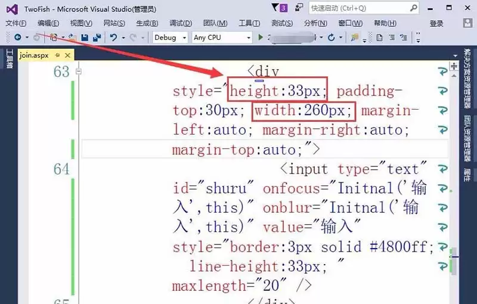Open the send feedback icon
Image resolution: width=477 pixels, height=304 pixels.
click(x=299, y=7)
